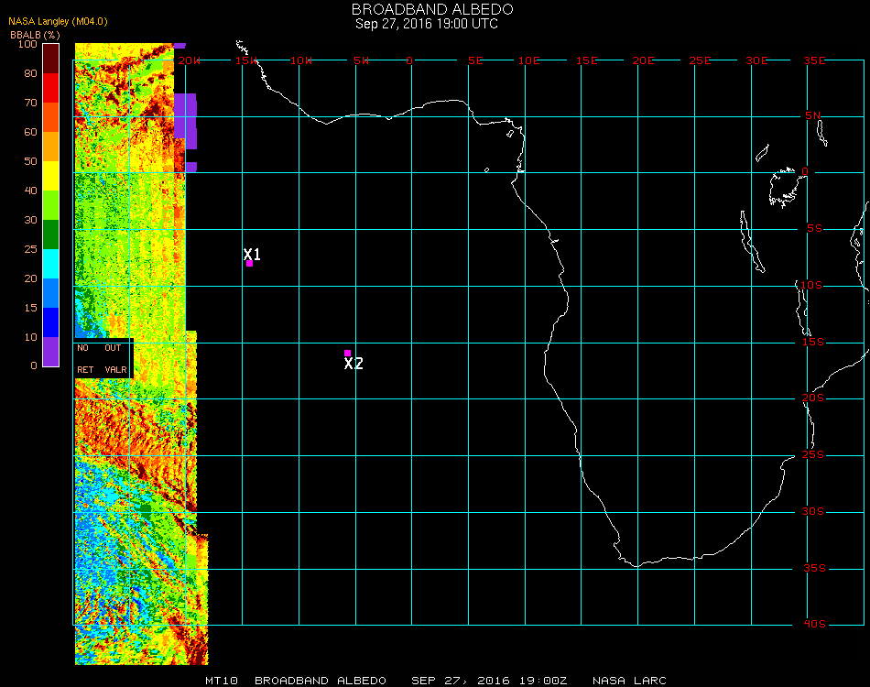Click the 5E longitude label

(475, 60)
